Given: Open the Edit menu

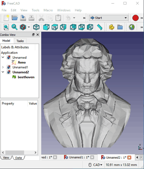Looking at the screenshot, I should pos(13,10).
